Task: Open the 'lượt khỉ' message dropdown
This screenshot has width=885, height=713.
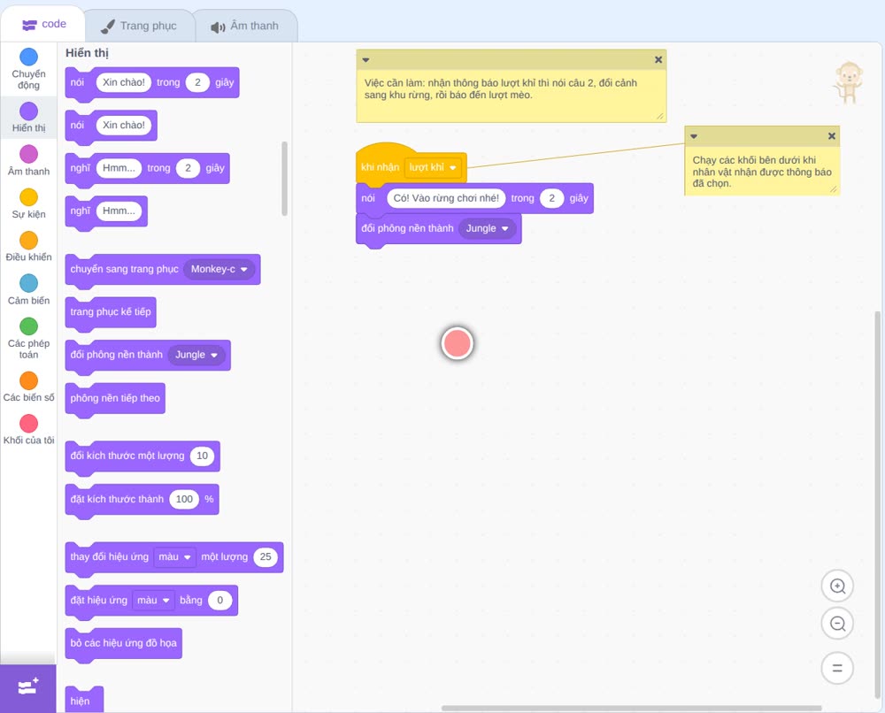Action: (x=433, y=167)
